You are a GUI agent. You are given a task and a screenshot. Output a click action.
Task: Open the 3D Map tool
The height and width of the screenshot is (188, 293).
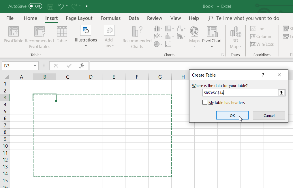235,37
